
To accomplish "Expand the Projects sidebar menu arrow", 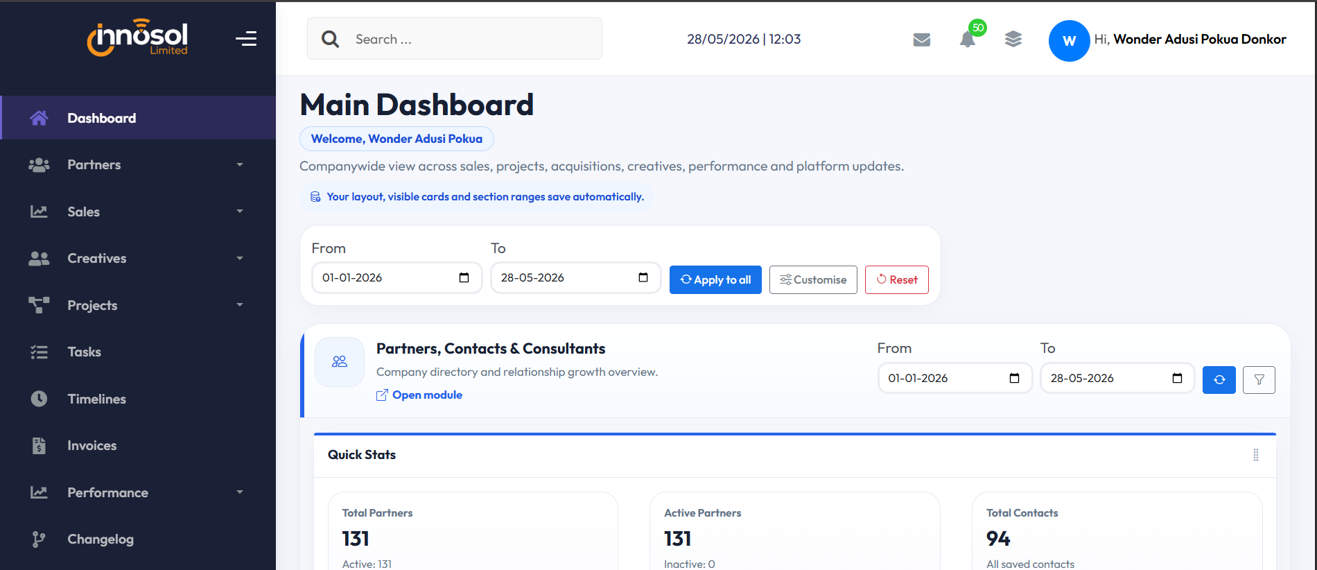I will [x=240, y=305].
